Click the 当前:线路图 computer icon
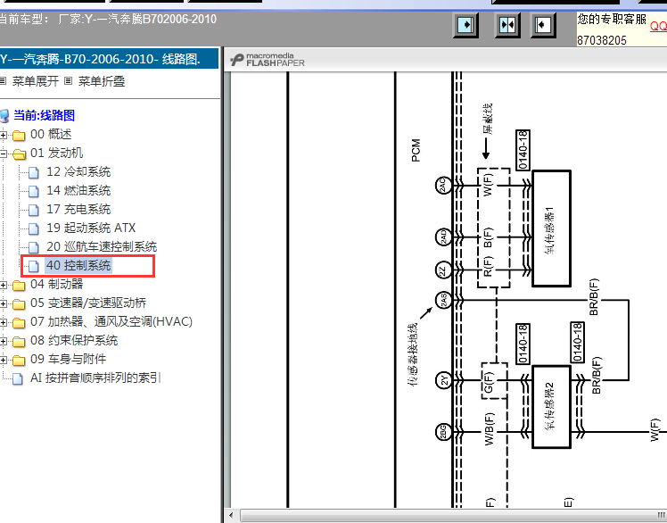 (x=4, y=116)
